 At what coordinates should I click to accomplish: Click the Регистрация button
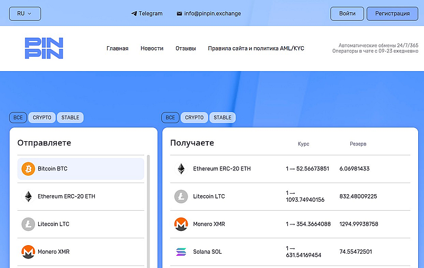392,14
